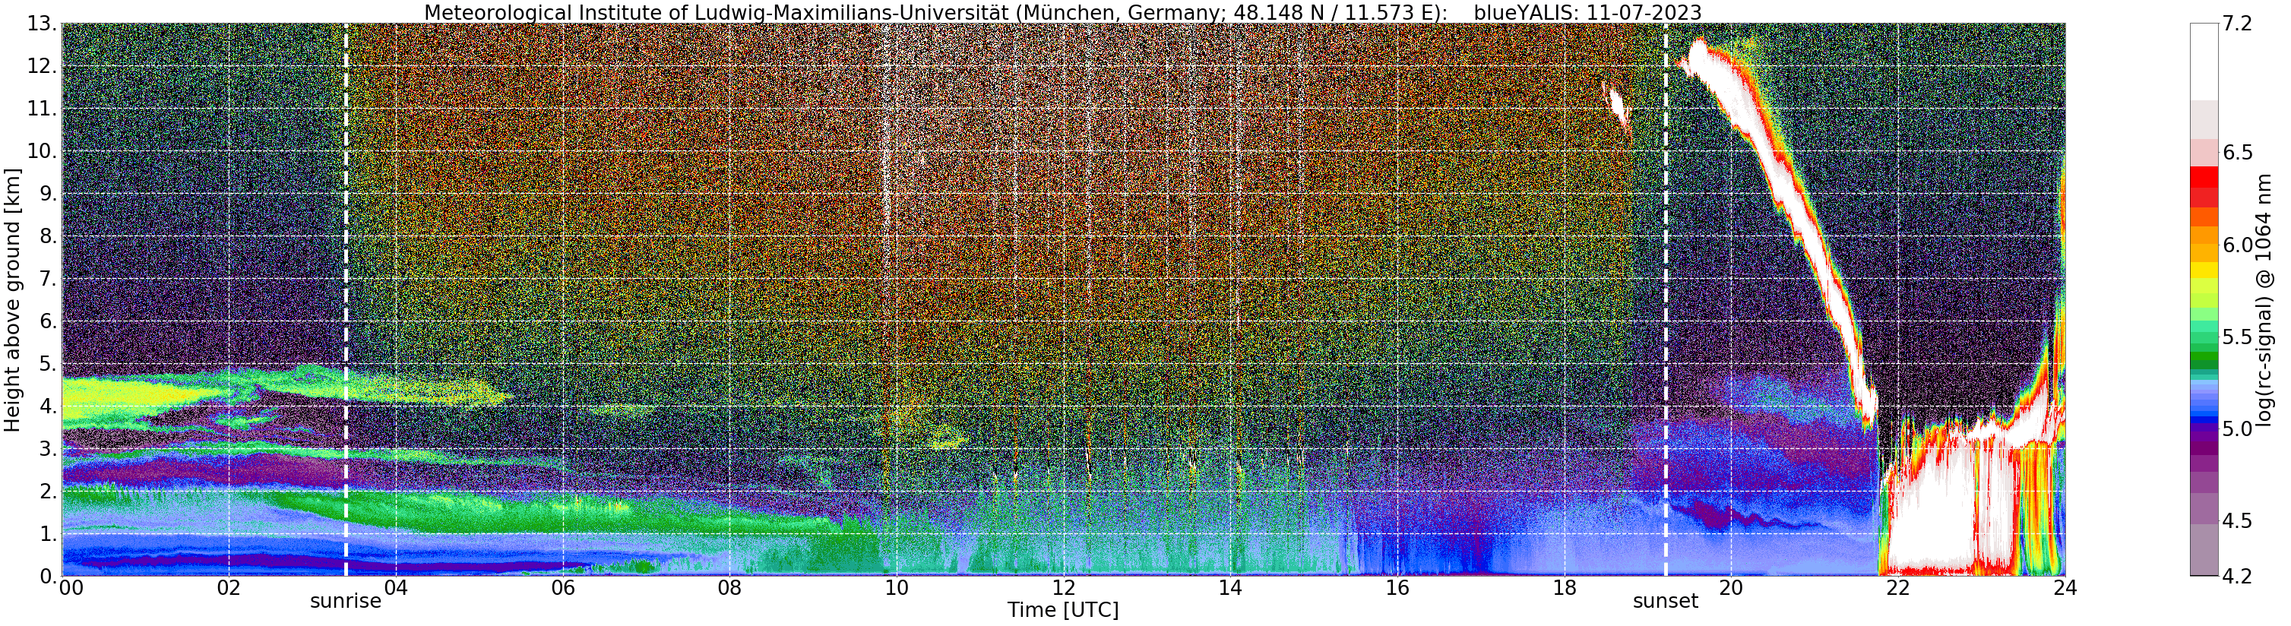Click the 'Time [UTC]' axis label
The width and height of the screenshot is (2291, 626).
coord(1063,611)
